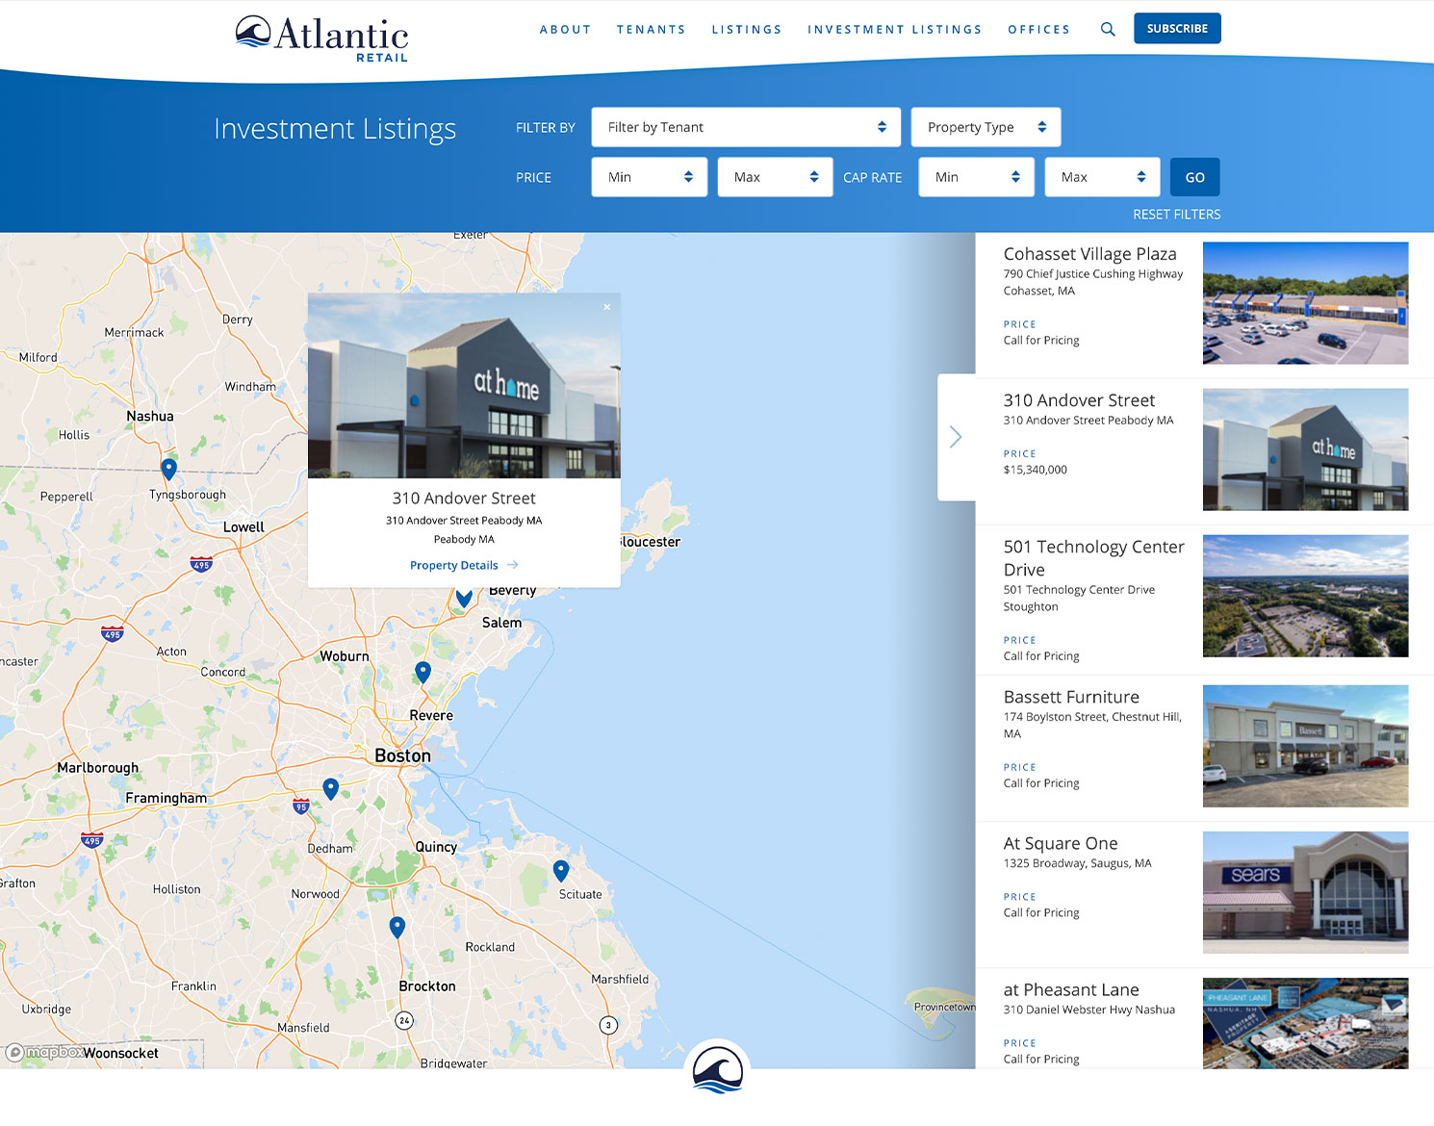Collapse the listings panel with chevron arrow
The height and width of the screenshot is (1126, 1434).
(956, 437)
